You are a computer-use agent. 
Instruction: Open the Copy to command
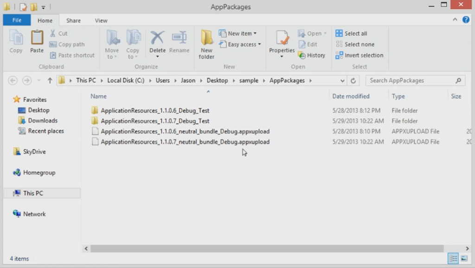coord(133,45)
